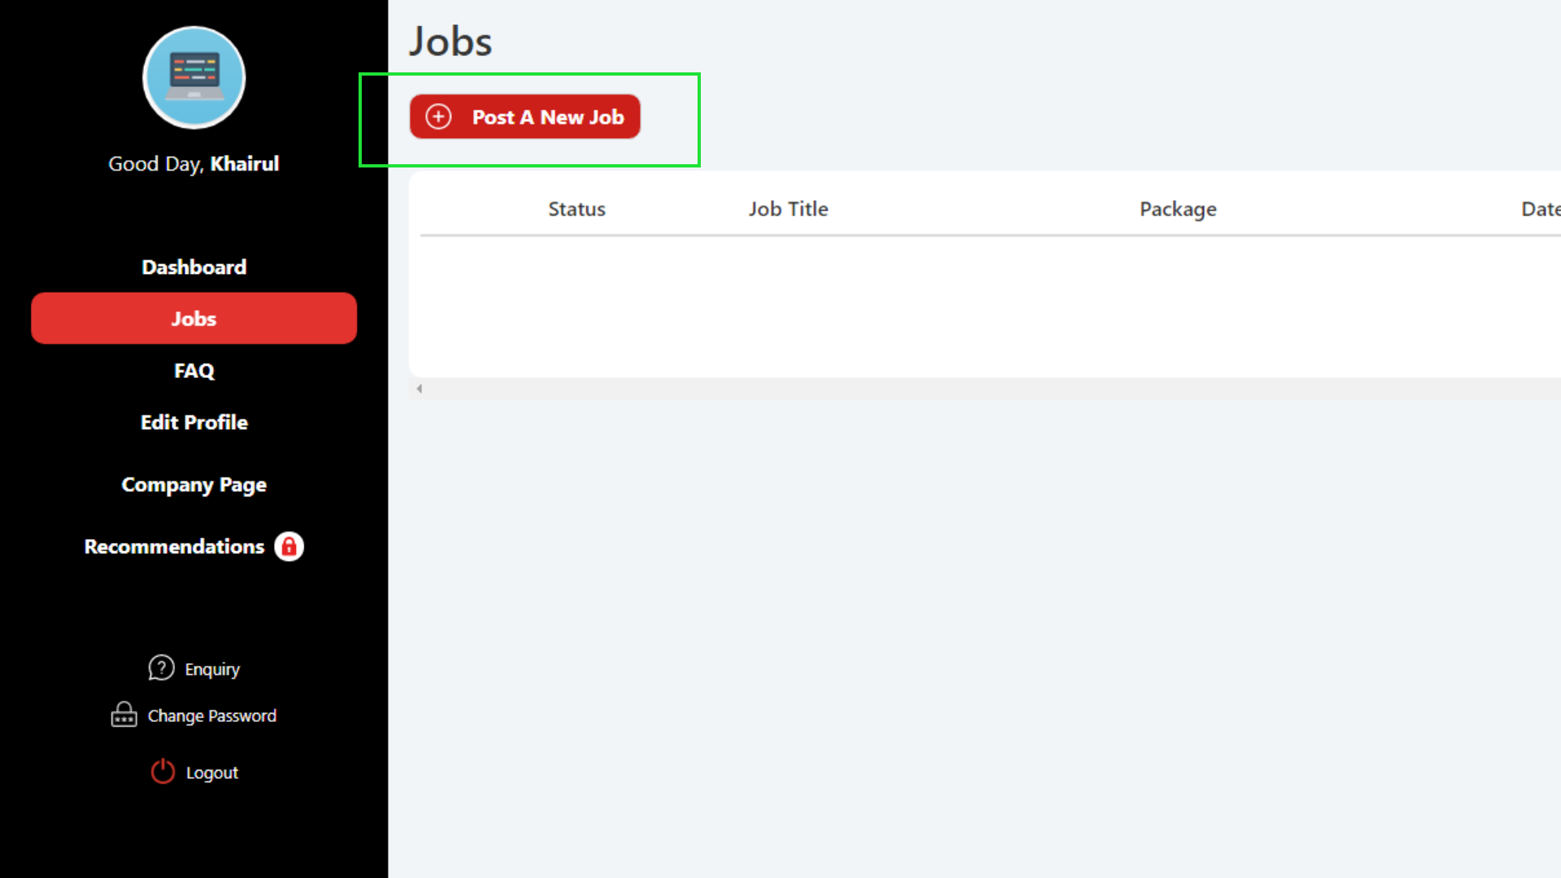
Task: Click the Post A New Job button
Action: click(x=524, y=117)
